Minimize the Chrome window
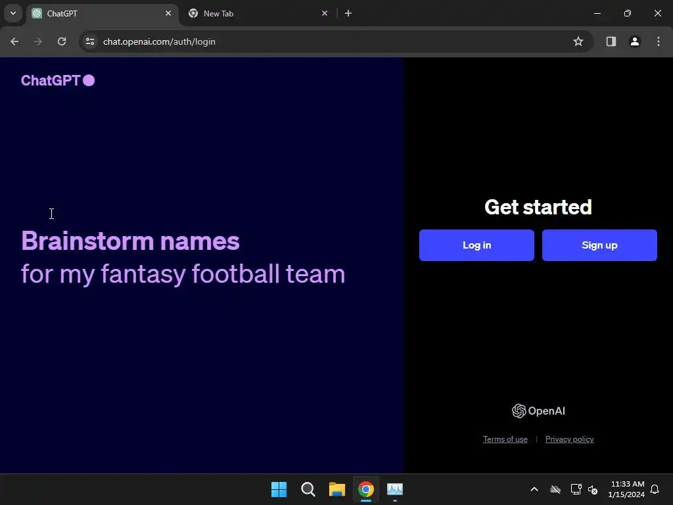This screenshot has height=505, width=673. coord(597,13)
